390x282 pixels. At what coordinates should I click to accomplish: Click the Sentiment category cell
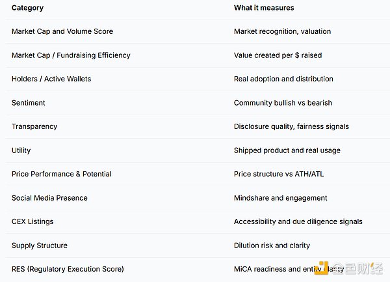pos(29,103)
